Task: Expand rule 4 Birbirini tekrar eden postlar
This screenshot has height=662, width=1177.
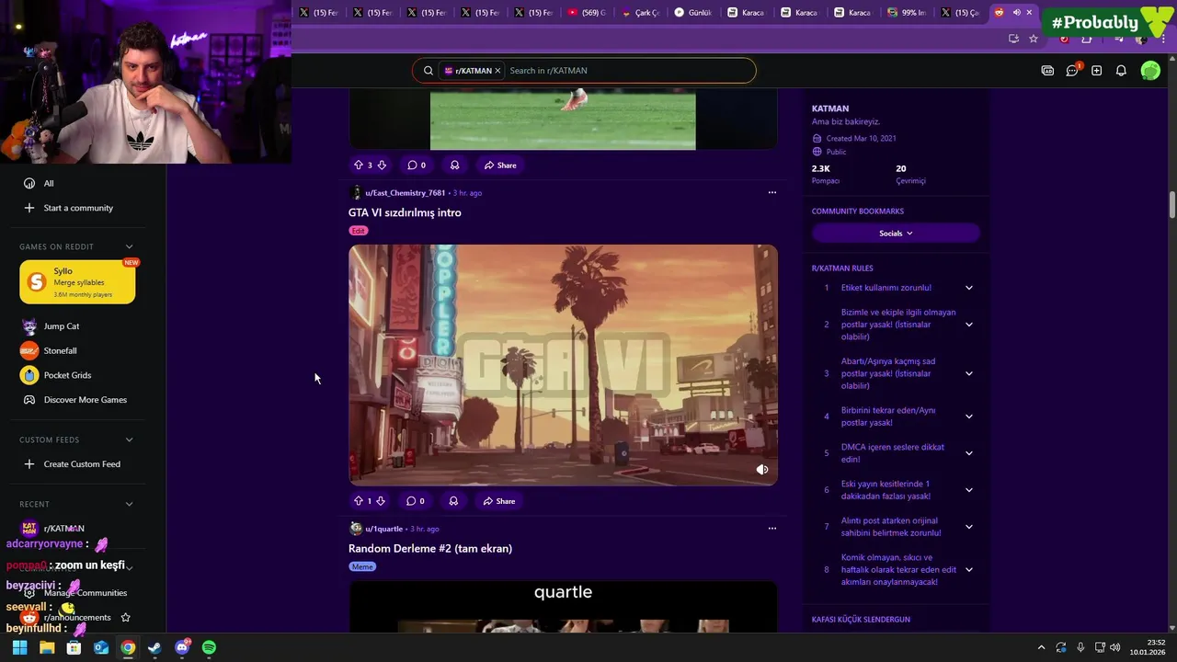Action: 968,417
